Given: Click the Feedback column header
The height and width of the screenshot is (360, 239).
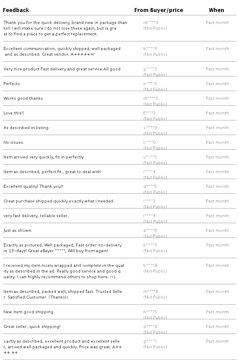Looking at the screenshot, I should point(16,10).
